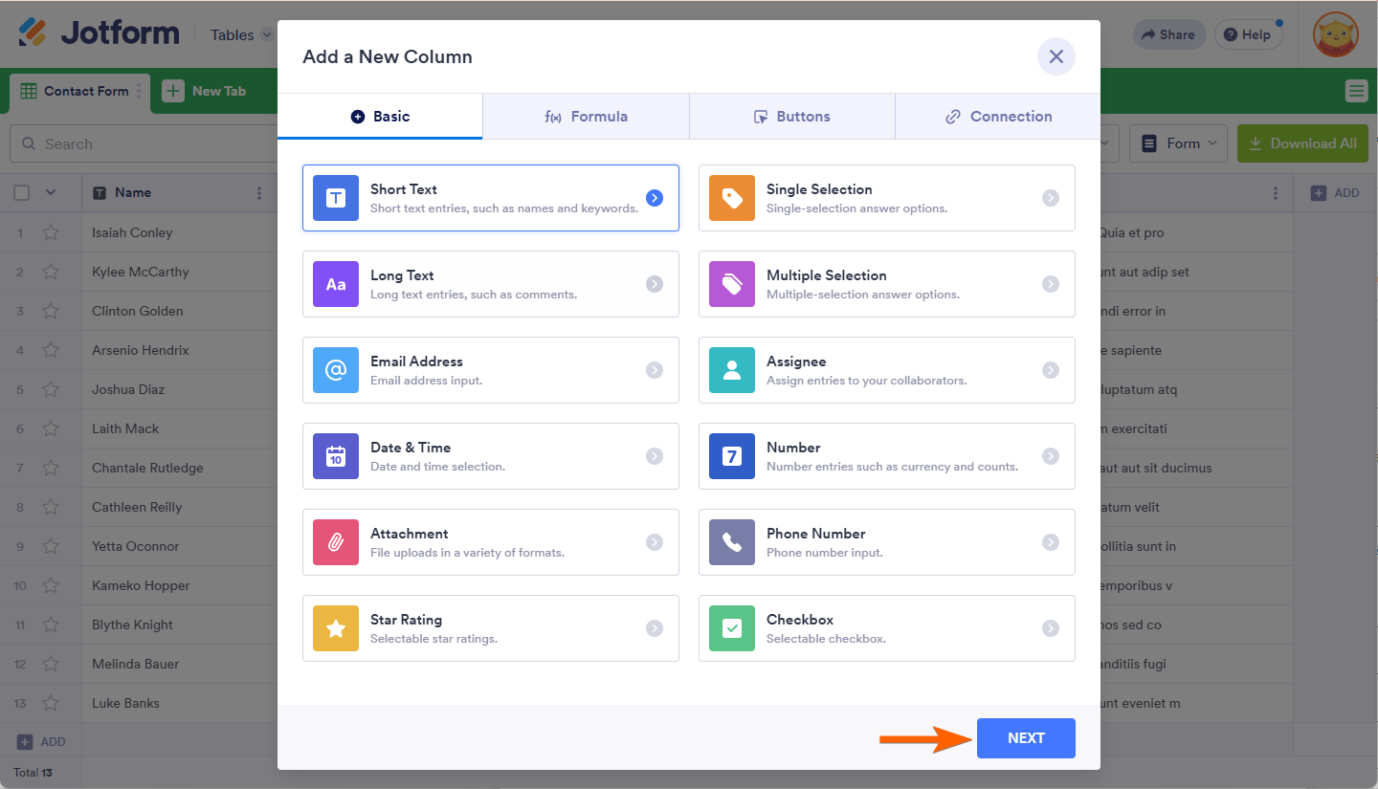Viewport: 1378px width, 789px height.
Task: Tick the select-all rows checkbox
Action: coord(22,192)
